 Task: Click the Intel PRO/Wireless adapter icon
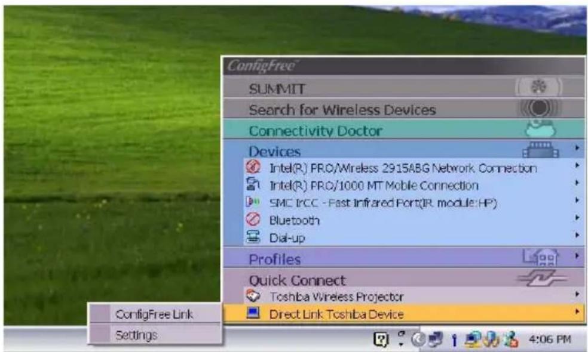tap(253, 167)
